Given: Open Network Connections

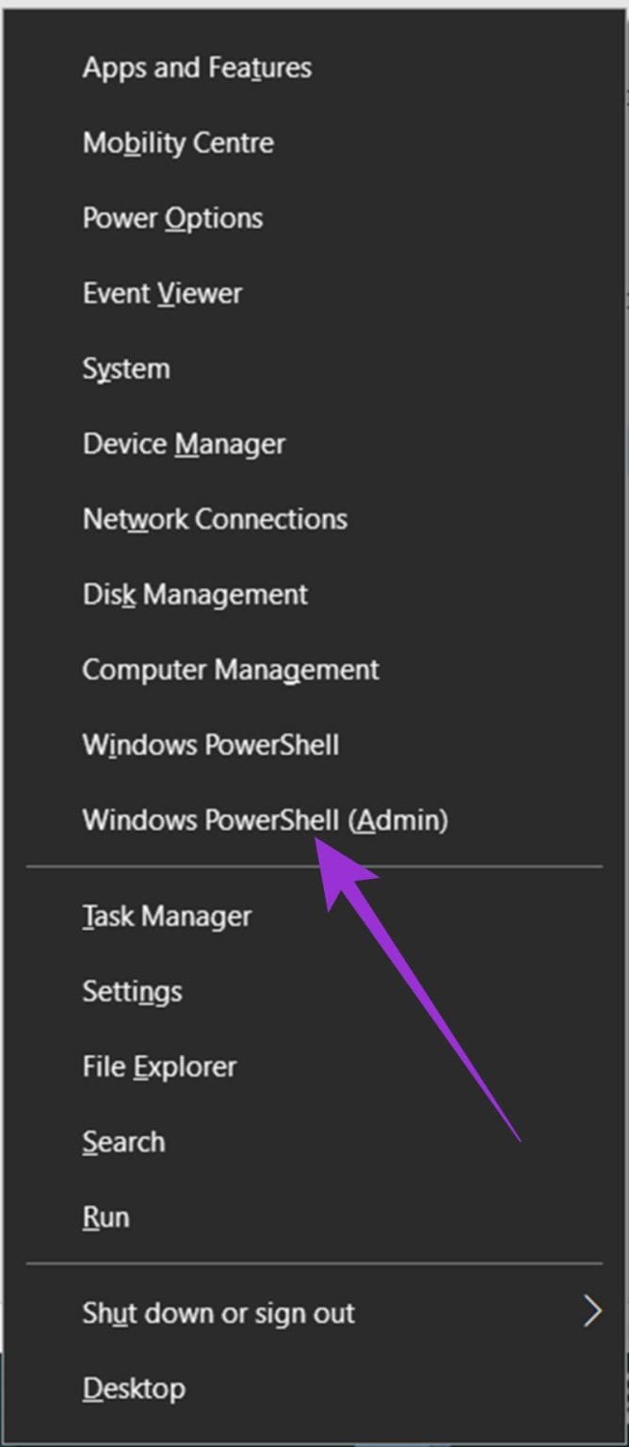Looking at the screenshot, I should (x=215, y=519).
